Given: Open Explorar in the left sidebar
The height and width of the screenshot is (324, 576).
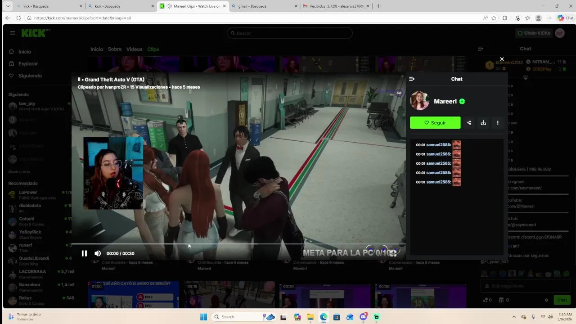Looking at the screenshot, I should [28, 64].
